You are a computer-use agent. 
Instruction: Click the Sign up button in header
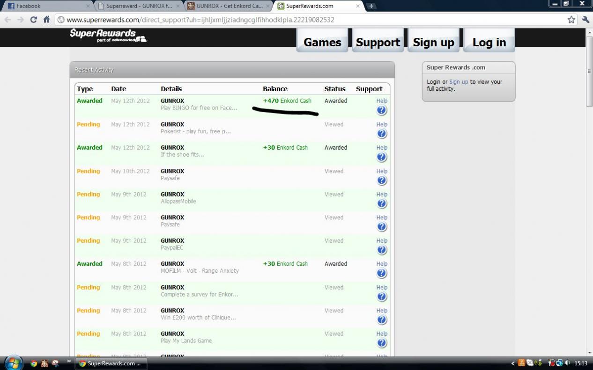click(433, 42)
